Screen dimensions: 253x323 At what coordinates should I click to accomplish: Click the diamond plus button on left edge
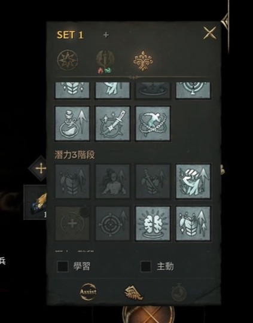tap(41, 169)
